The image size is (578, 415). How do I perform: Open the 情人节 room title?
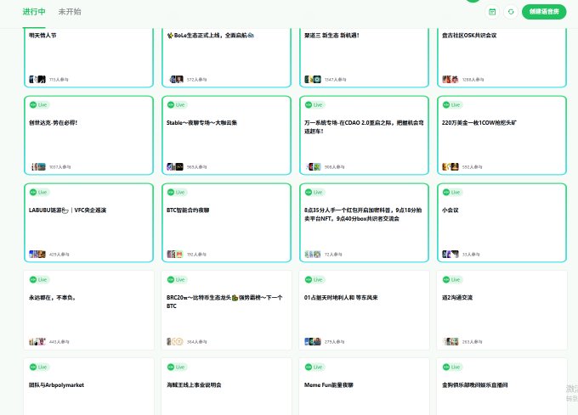click(x=42, y=36)
